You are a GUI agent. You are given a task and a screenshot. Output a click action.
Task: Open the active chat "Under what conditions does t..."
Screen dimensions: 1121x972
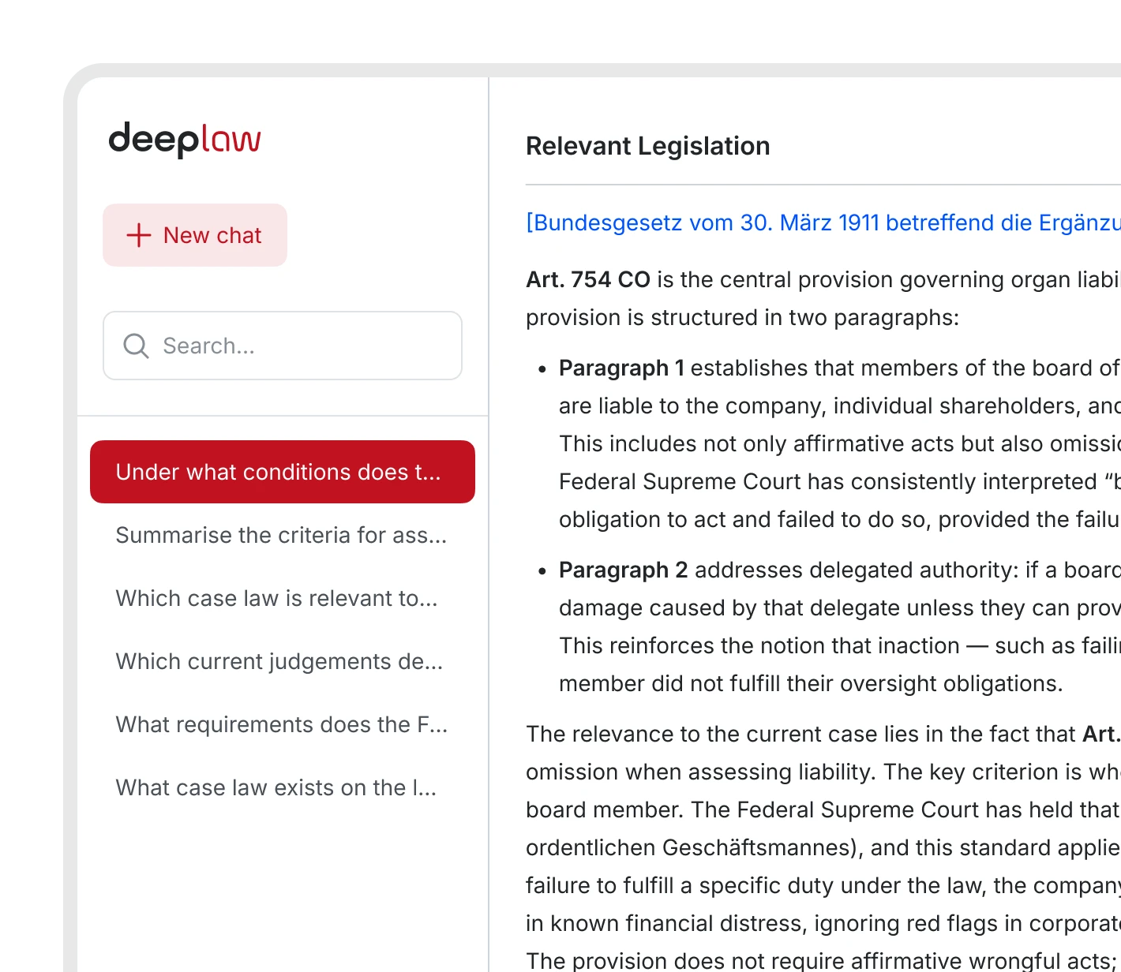click(x=282, y=472)
